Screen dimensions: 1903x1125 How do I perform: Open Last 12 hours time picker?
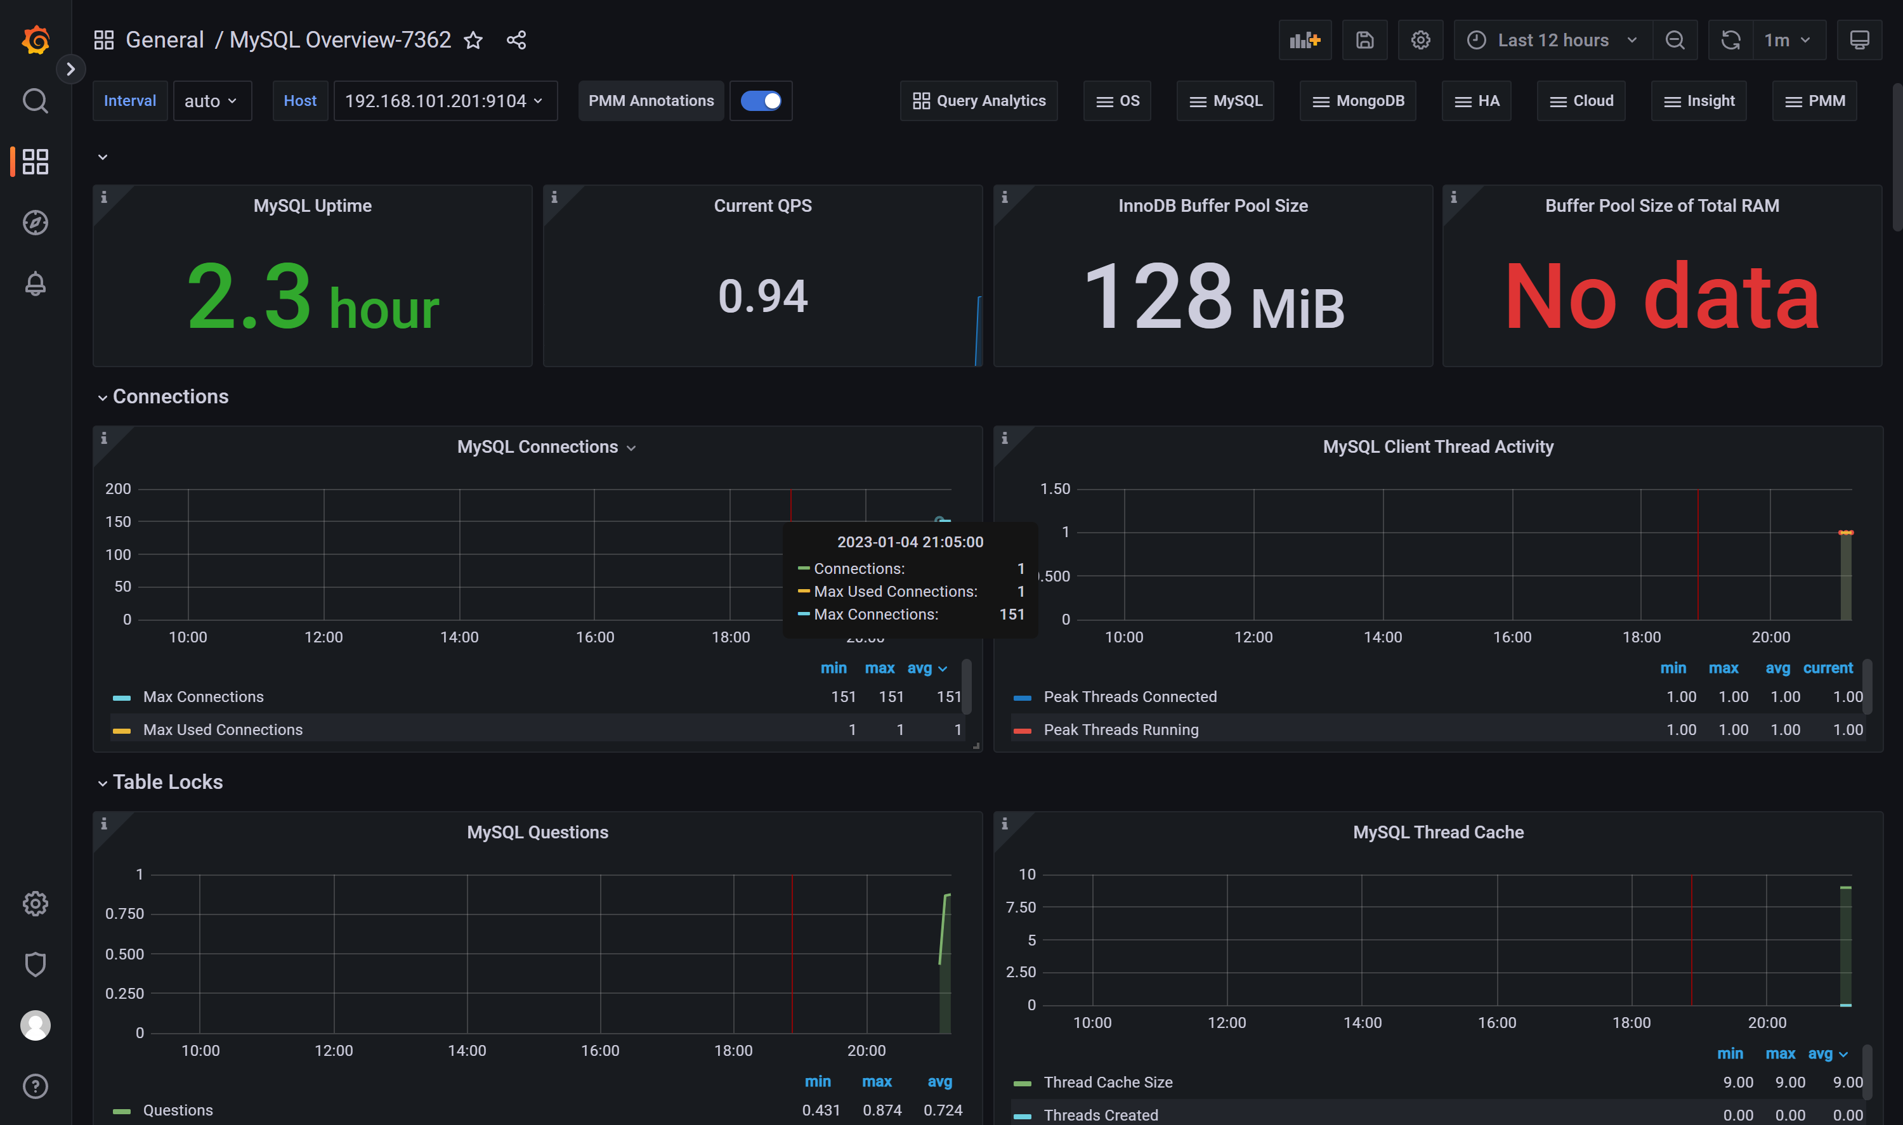1552,40
